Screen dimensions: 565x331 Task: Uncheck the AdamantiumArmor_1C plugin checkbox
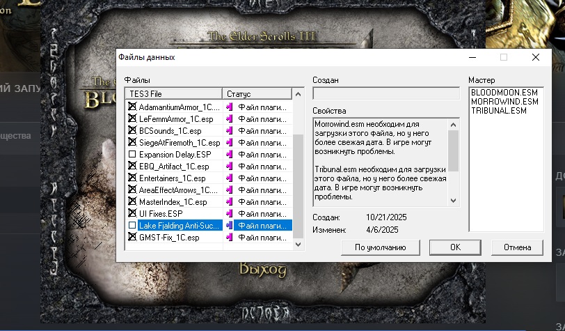[x=132, y=107]
